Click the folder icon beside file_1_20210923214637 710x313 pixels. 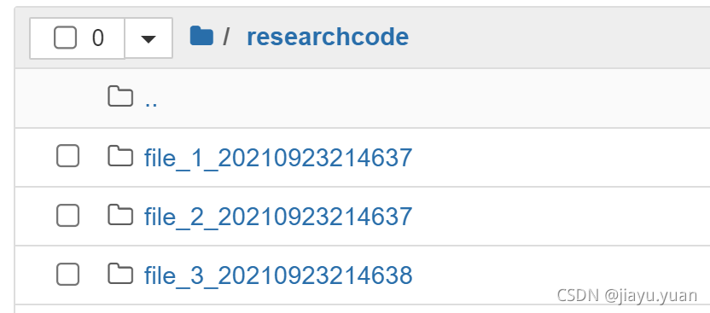tap(120, 156)
